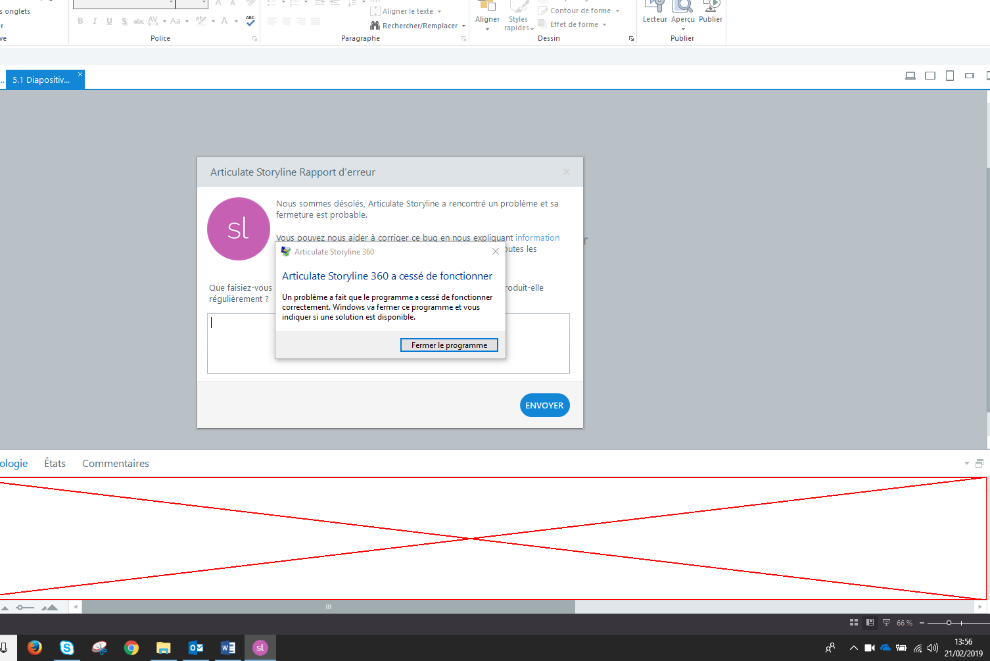Open Google Chrome from the taskbar
990x661 pixels.
[131, 648]
